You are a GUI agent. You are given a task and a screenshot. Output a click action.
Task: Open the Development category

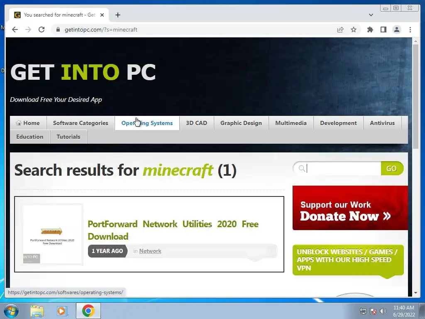point(338,123)
